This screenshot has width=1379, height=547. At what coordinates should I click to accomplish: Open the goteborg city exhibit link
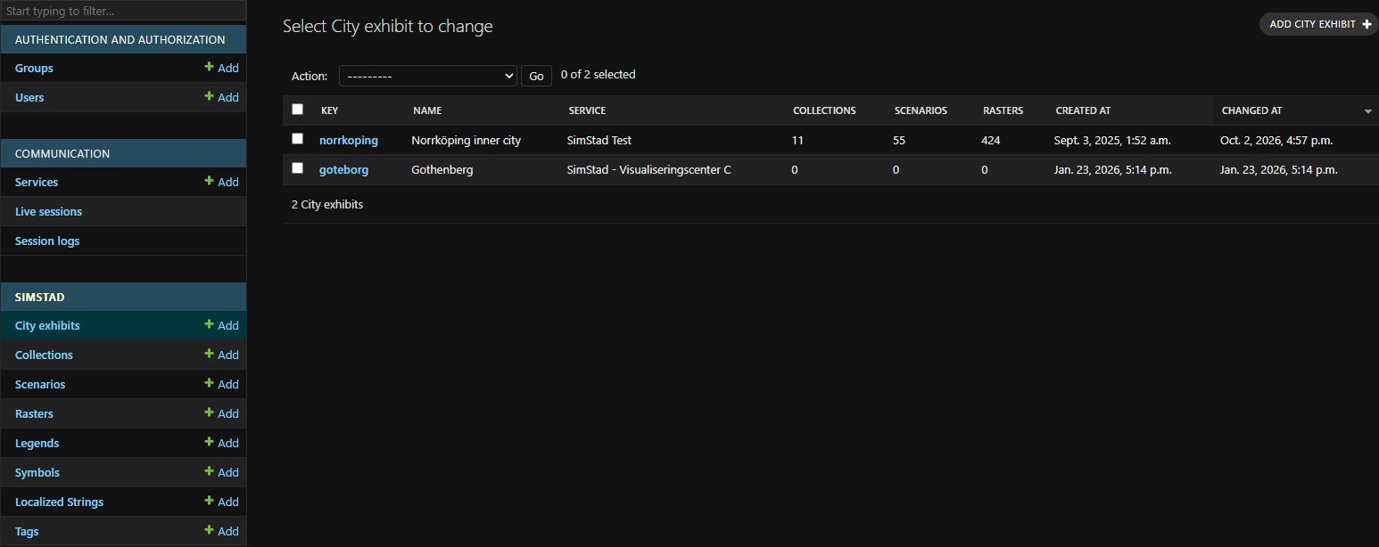point(343,169)
